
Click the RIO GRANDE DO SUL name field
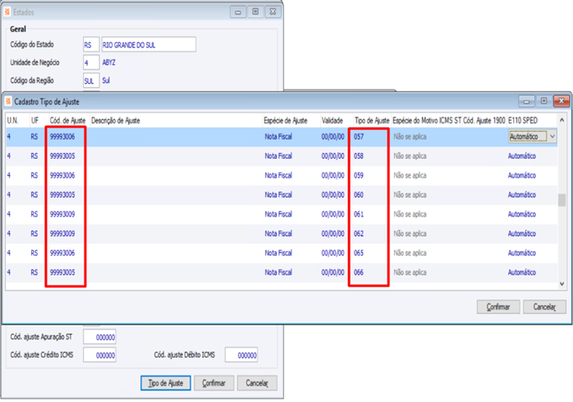(149, 44)
